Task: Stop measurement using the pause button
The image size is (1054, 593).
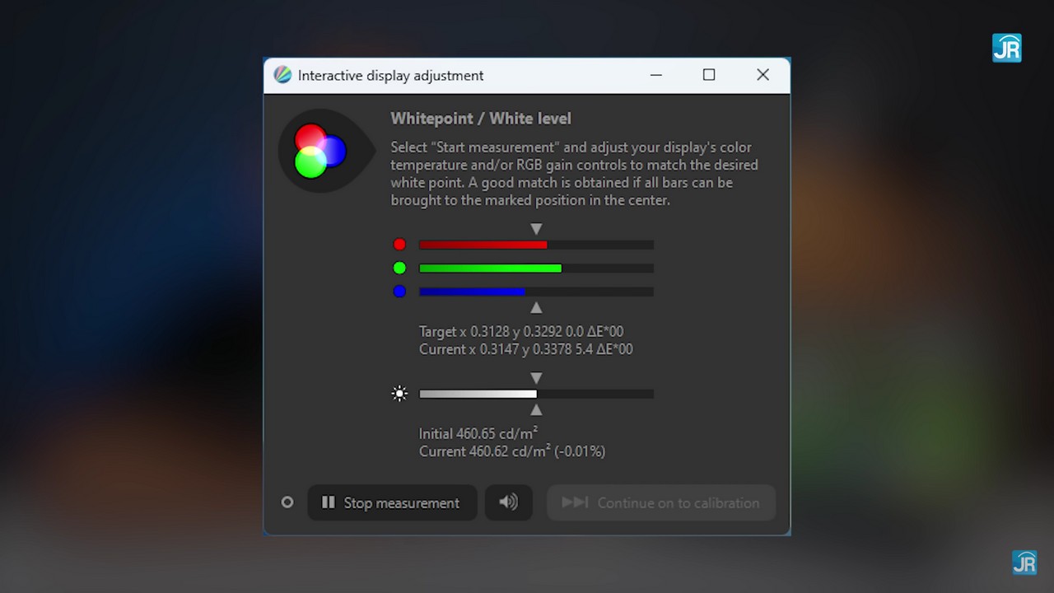Action: tap(392, 502)
